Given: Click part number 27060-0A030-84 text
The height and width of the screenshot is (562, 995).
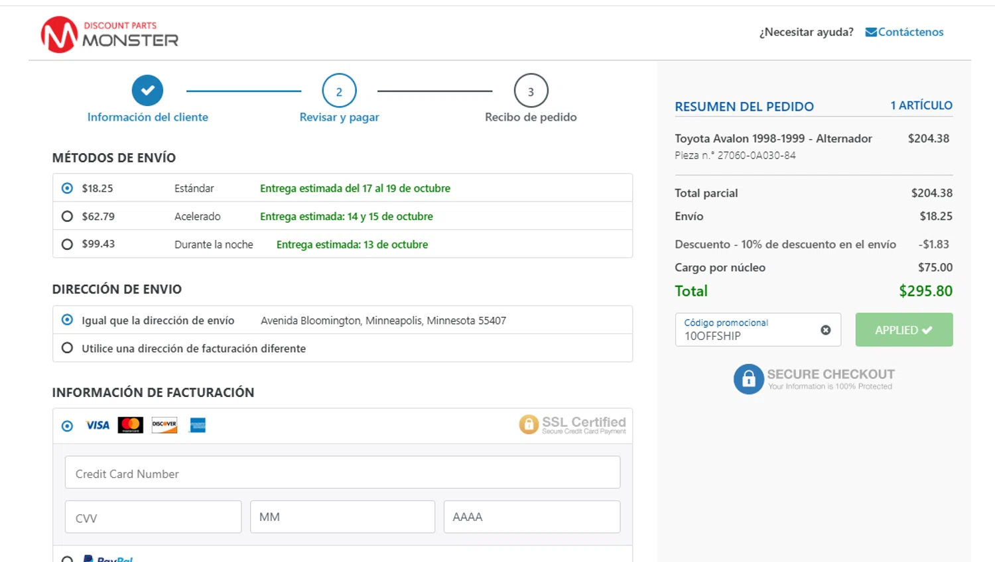Looking at the screenshot, I should (x=735, y=156).
